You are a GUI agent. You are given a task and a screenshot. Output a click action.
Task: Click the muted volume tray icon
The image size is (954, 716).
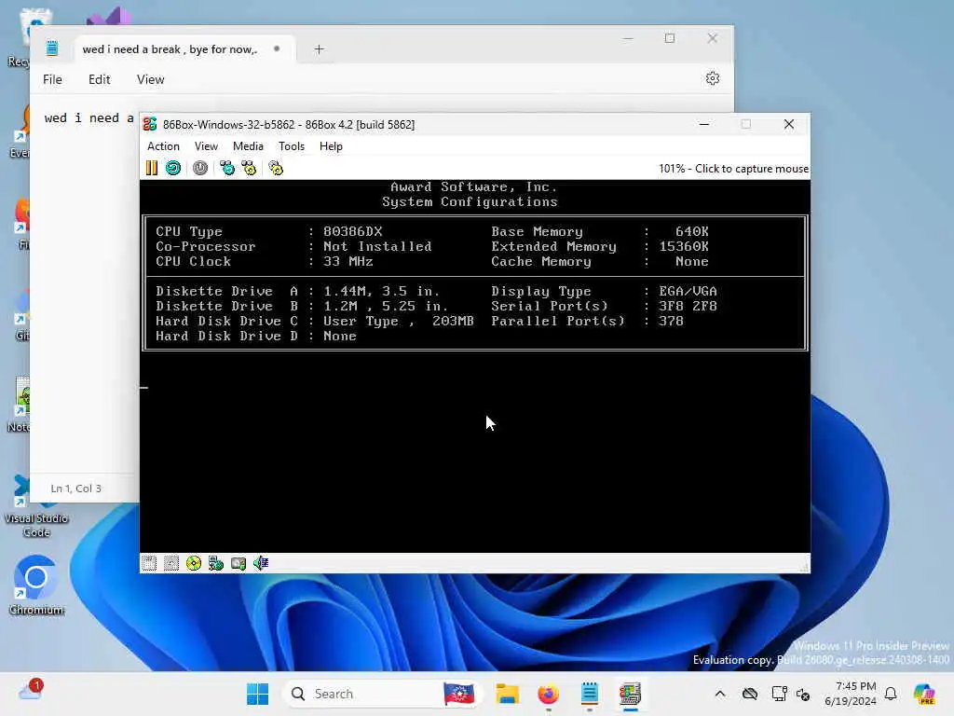pyautogui.click(x=803, y=695)
